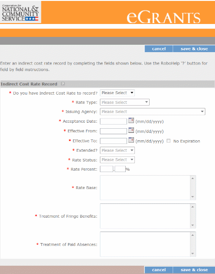Focus the Effective From input field
Screen dimensions: 215x274
coord(113,131)
